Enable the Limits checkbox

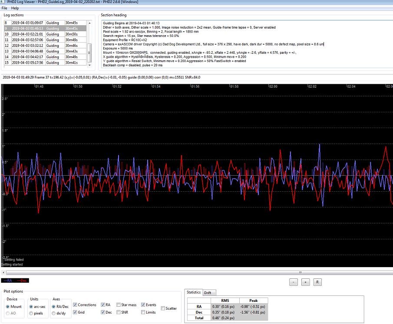pyautogui.click(x=142, y=312)
